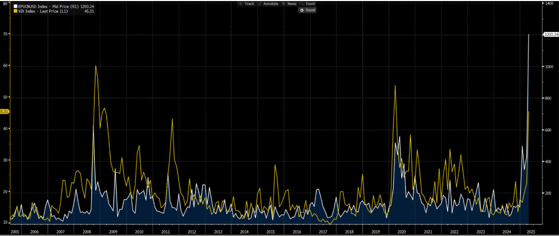Viewport: 559px width, 236px height.
Task: Click the 2011 year label
Action: (165, 231)
